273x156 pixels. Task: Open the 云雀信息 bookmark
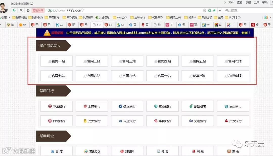click(103, 17)
